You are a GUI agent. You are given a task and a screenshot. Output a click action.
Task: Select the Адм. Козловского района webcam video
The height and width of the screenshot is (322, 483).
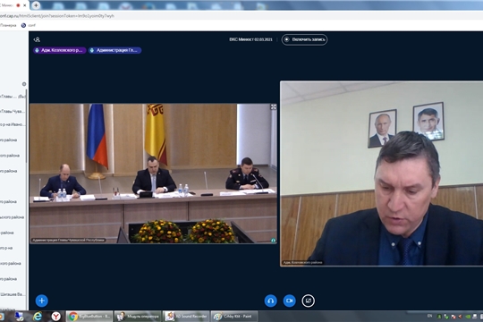tap(381, 174)
